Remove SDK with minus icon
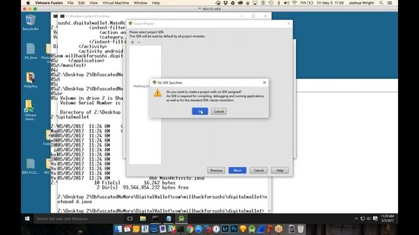419x235 pixels. tap(139, 42)
